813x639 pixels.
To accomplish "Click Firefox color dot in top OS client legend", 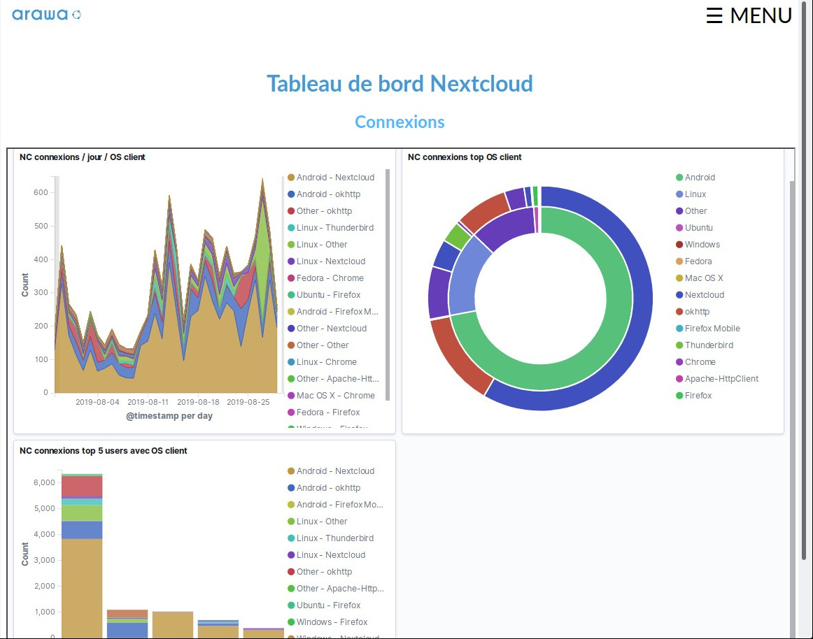I will (679, 396).
